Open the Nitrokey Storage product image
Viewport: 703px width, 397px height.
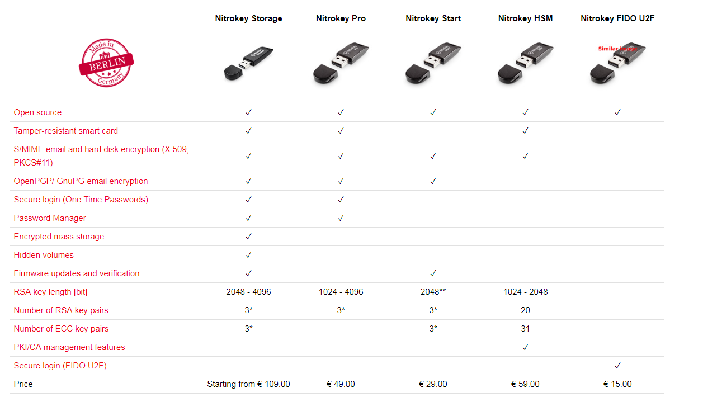(x=249, y=63)
